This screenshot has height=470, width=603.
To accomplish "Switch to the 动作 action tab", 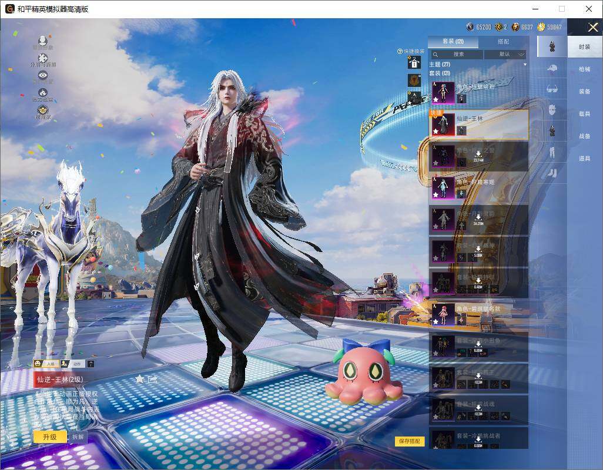I will pyautogui.click(x=72, y=364).
